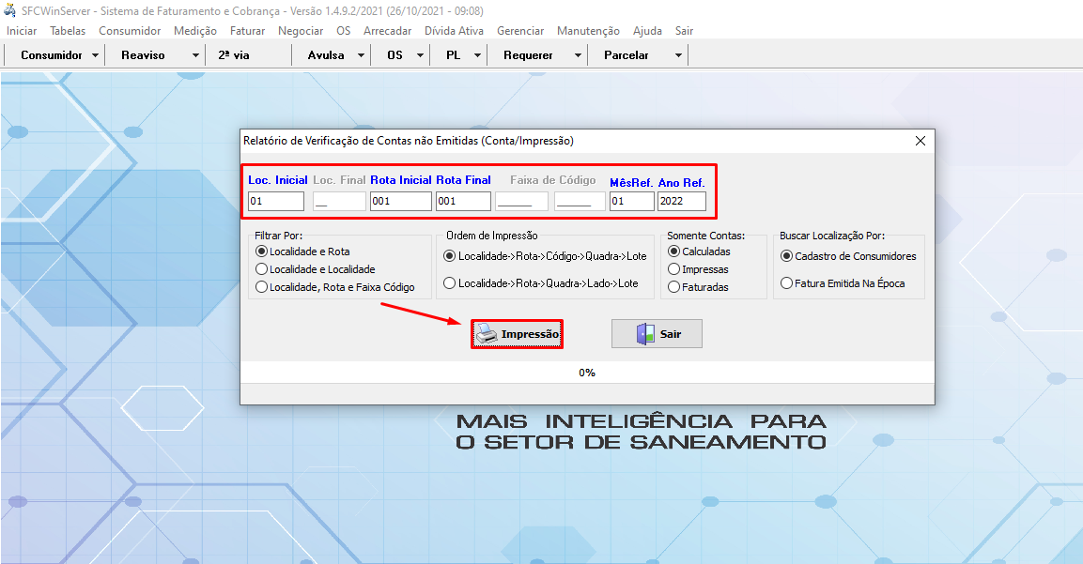Choose the Localidade->Rota->Quadra->Lado->Lote print order

449,282
